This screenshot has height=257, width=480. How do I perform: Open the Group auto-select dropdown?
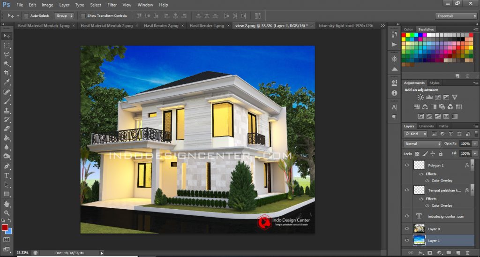pyautogui.click(x=64, y=15)
